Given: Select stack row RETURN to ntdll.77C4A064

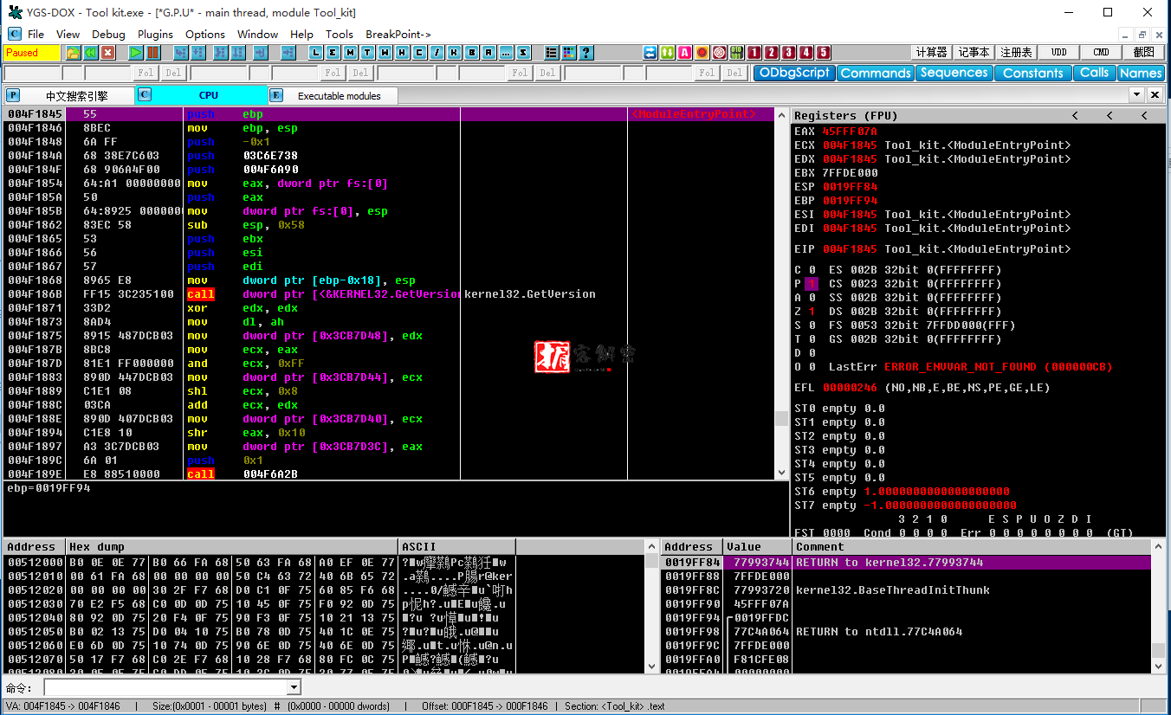Looking at the screenshot, I should (x=907, y=632).
